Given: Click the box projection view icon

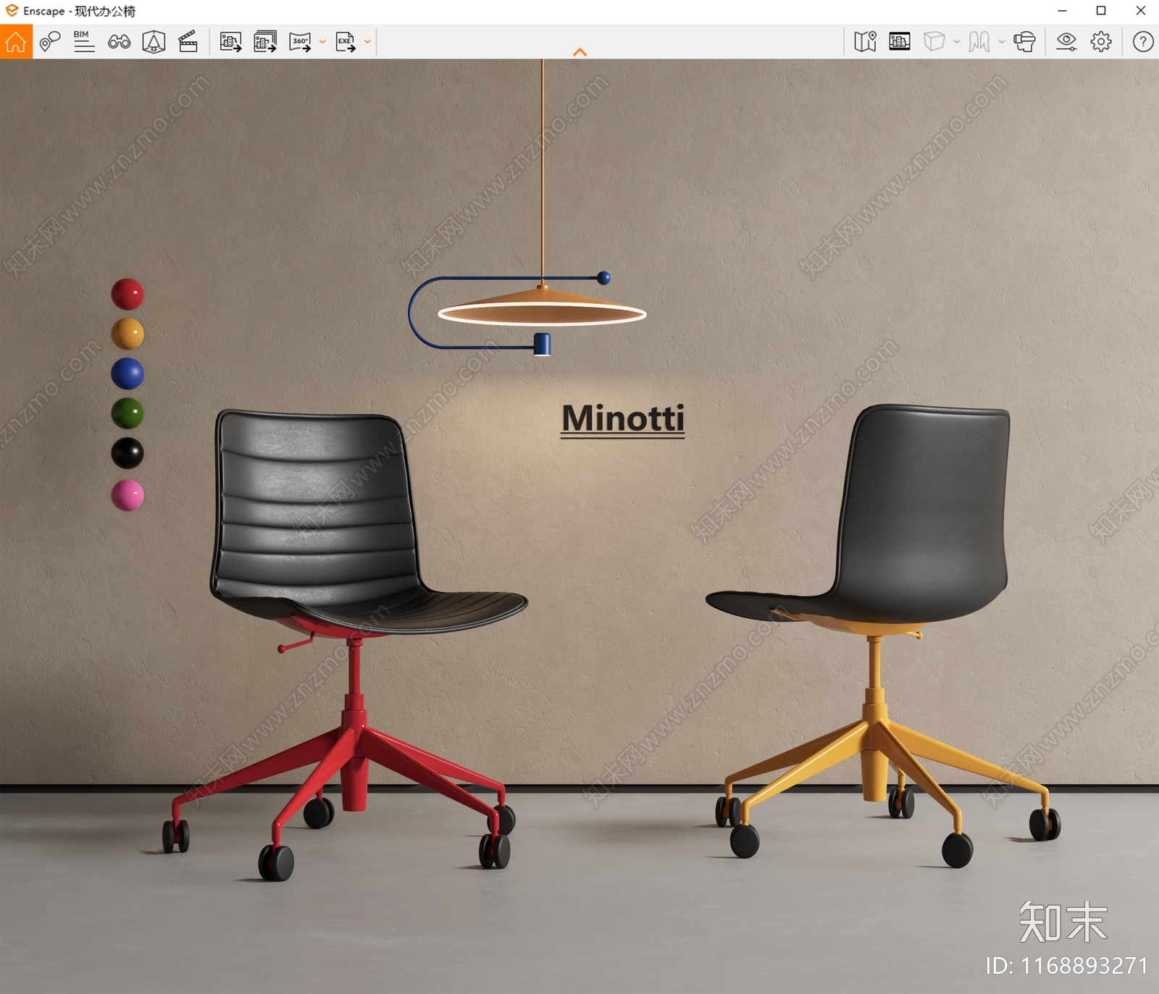Looking at the screenshot, I should 934,41.
